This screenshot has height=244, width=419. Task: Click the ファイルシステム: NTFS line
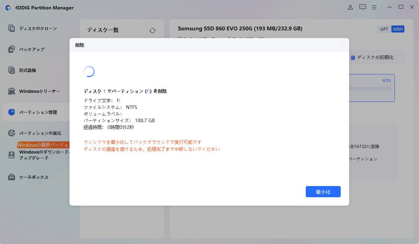click(x=110, y=107)
